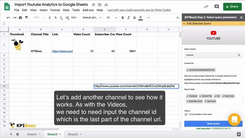Viewport: 245px width, 138px height.
Task: Increase decimal places
Action: click(x=67, y=18)
